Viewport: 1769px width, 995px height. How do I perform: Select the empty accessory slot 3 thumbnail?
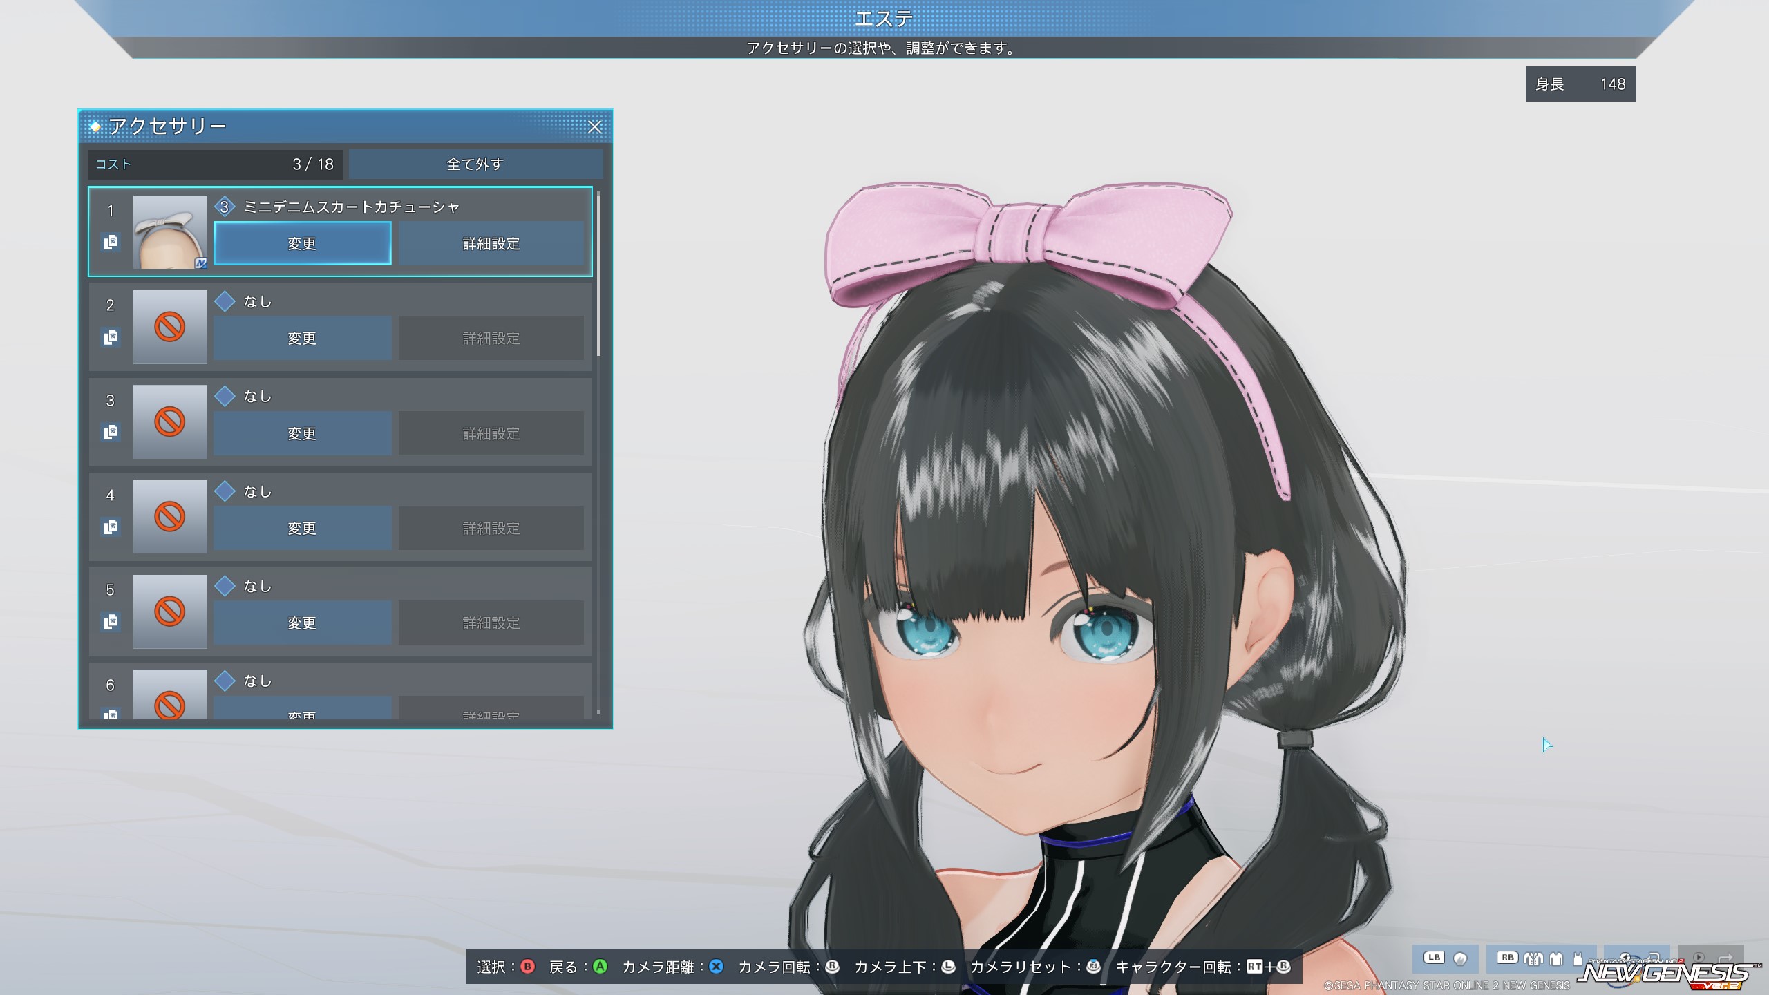click(170, 421)
